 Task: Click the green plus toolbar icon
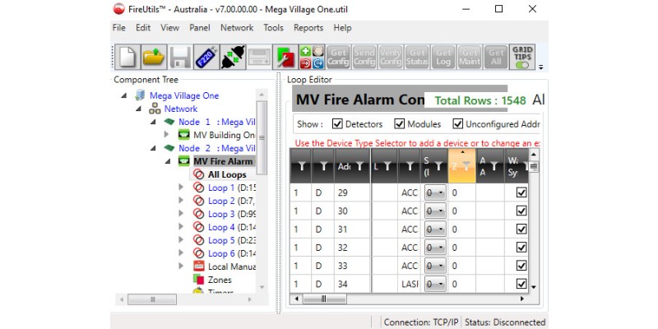[x=305, y=51]
